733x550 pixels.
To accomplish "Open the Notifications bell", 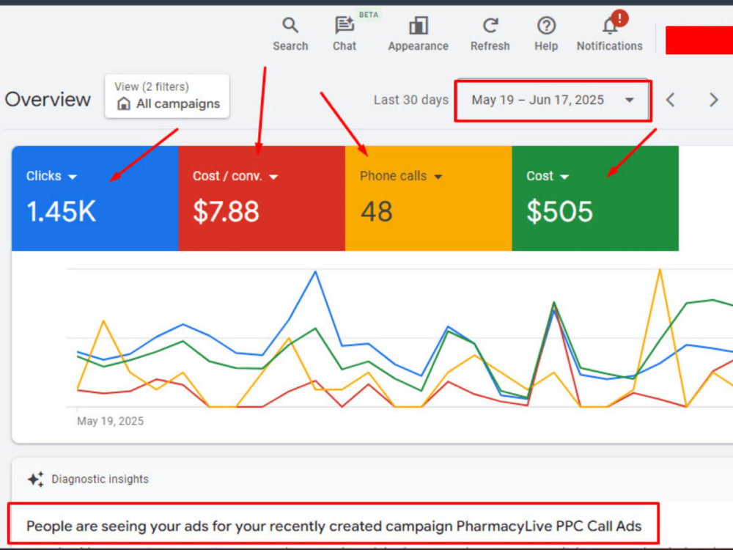I will pos(609,34).
